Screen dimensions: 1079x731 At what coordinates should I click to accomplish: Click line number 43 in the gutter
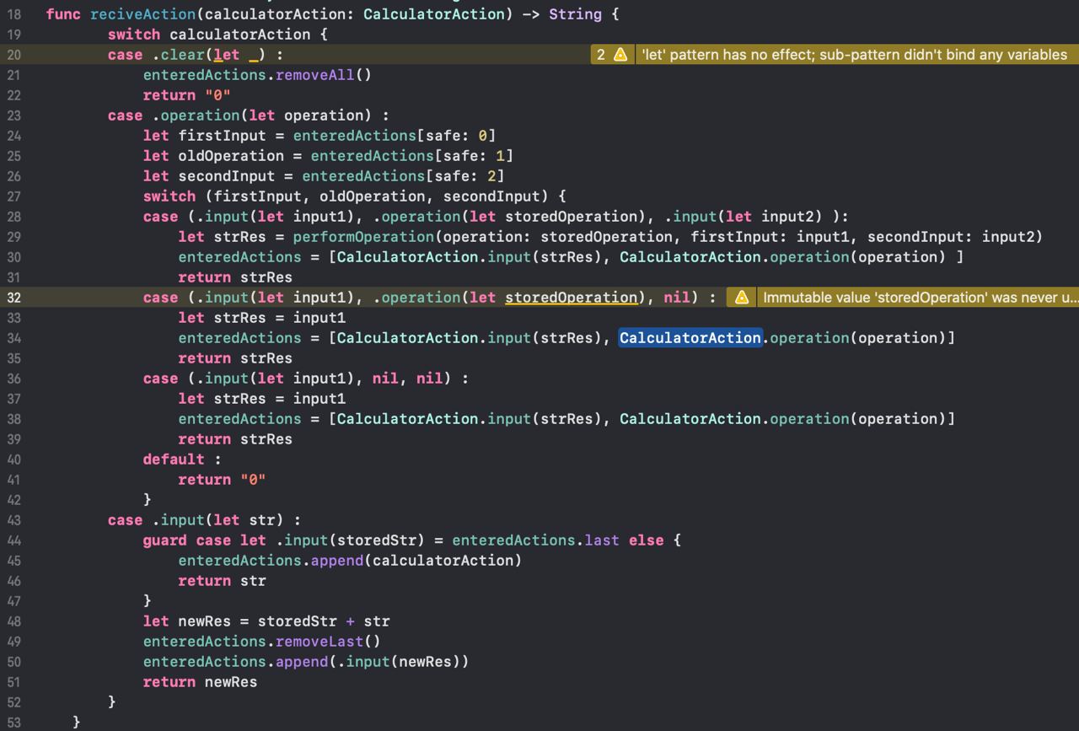[13, 520]
